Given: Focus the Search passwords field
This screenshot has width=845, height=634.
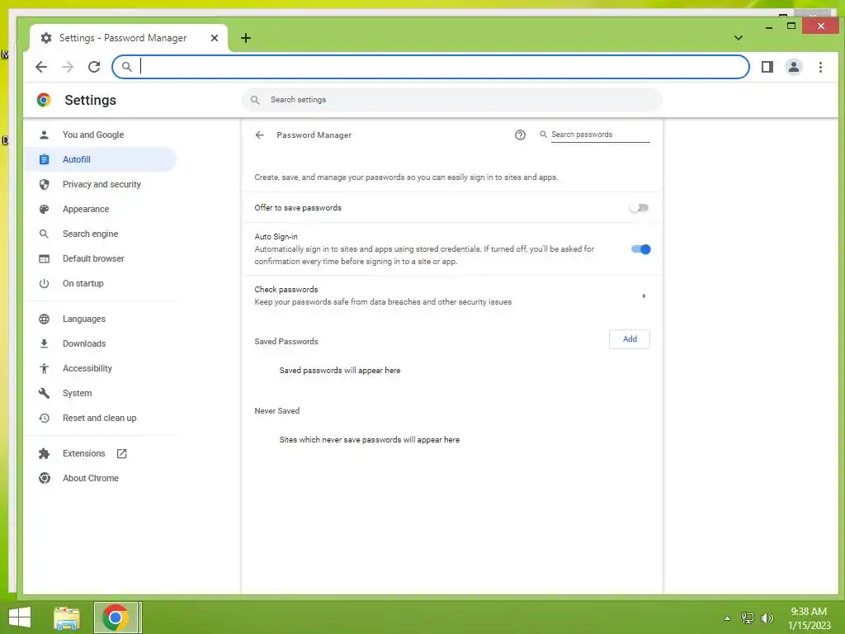Looking at the screenshot, I should tap(601, 135).
